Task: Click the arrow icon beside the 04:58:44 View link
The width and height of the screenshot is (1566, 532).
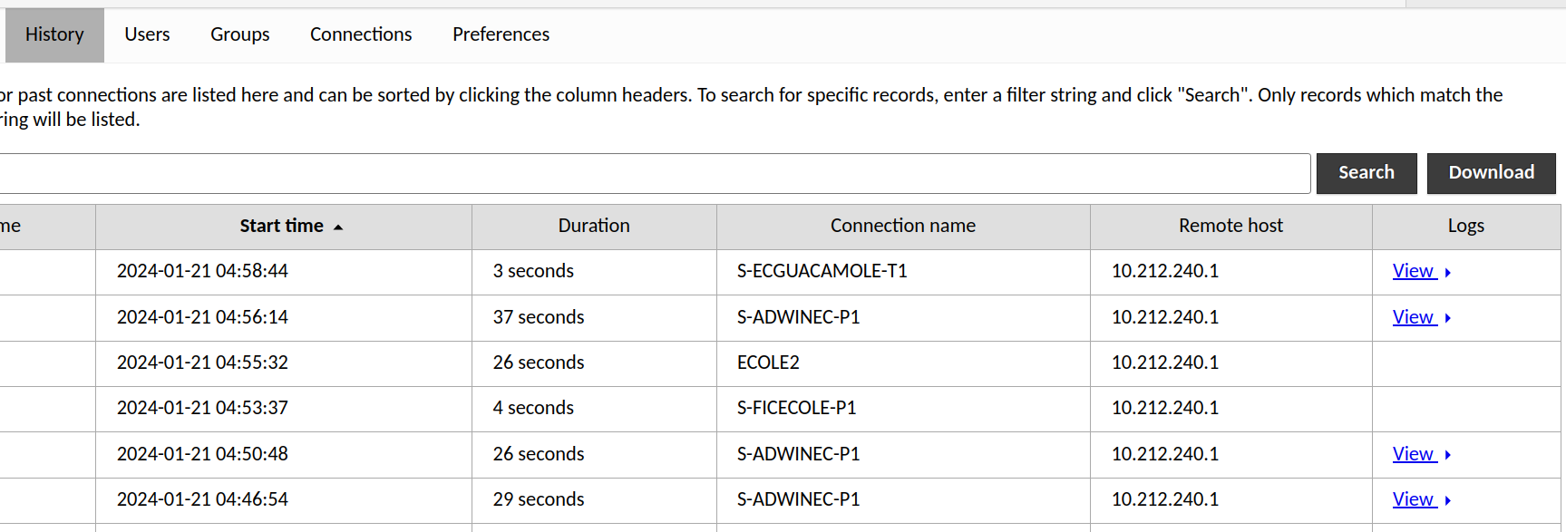Action: click(1448, 273)
